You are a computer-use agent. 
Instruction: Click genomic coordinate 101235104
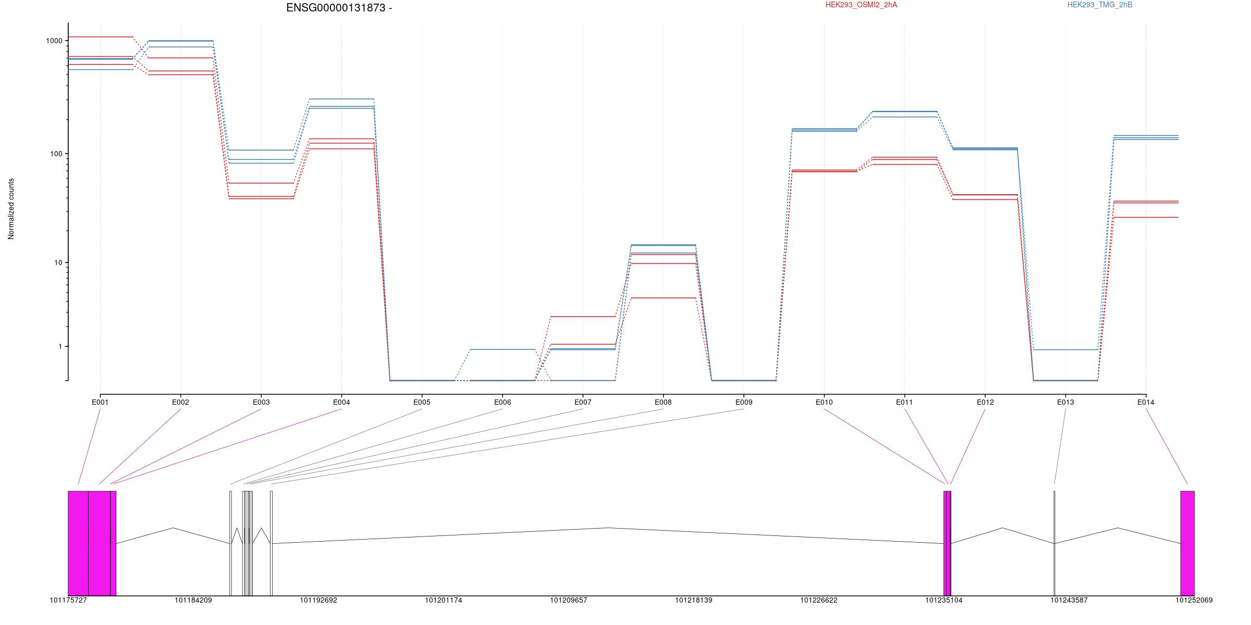click(944, 600)
